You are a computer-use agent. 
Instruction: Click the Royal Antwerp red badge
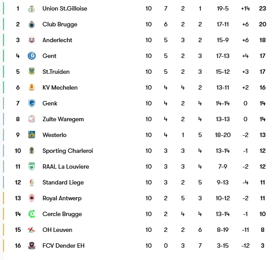coord(31,199)
